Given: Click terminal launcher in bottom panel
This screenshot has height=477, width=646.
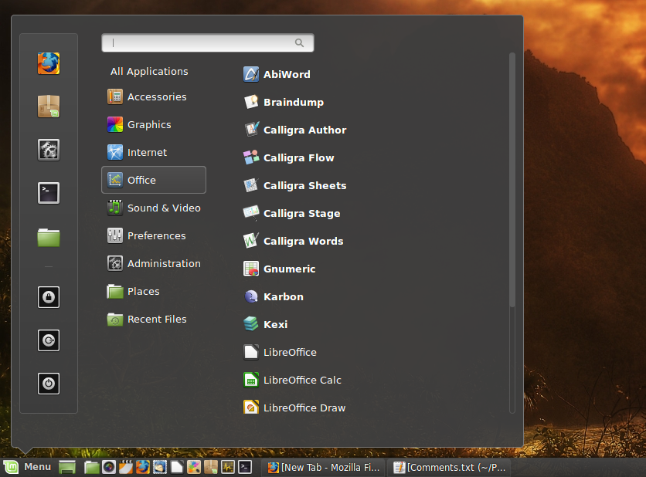Looking at the screenshot, I should (245, 467).
